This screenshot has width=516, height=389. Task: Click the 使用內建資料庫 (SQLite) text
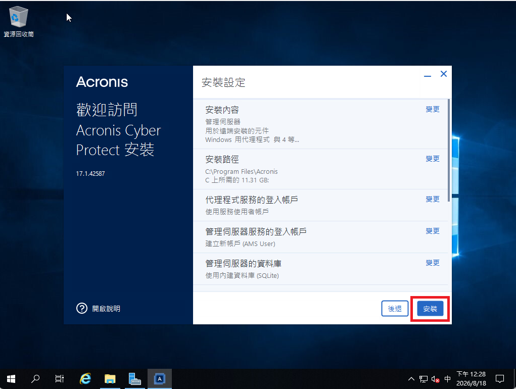[x=242, y=275]
